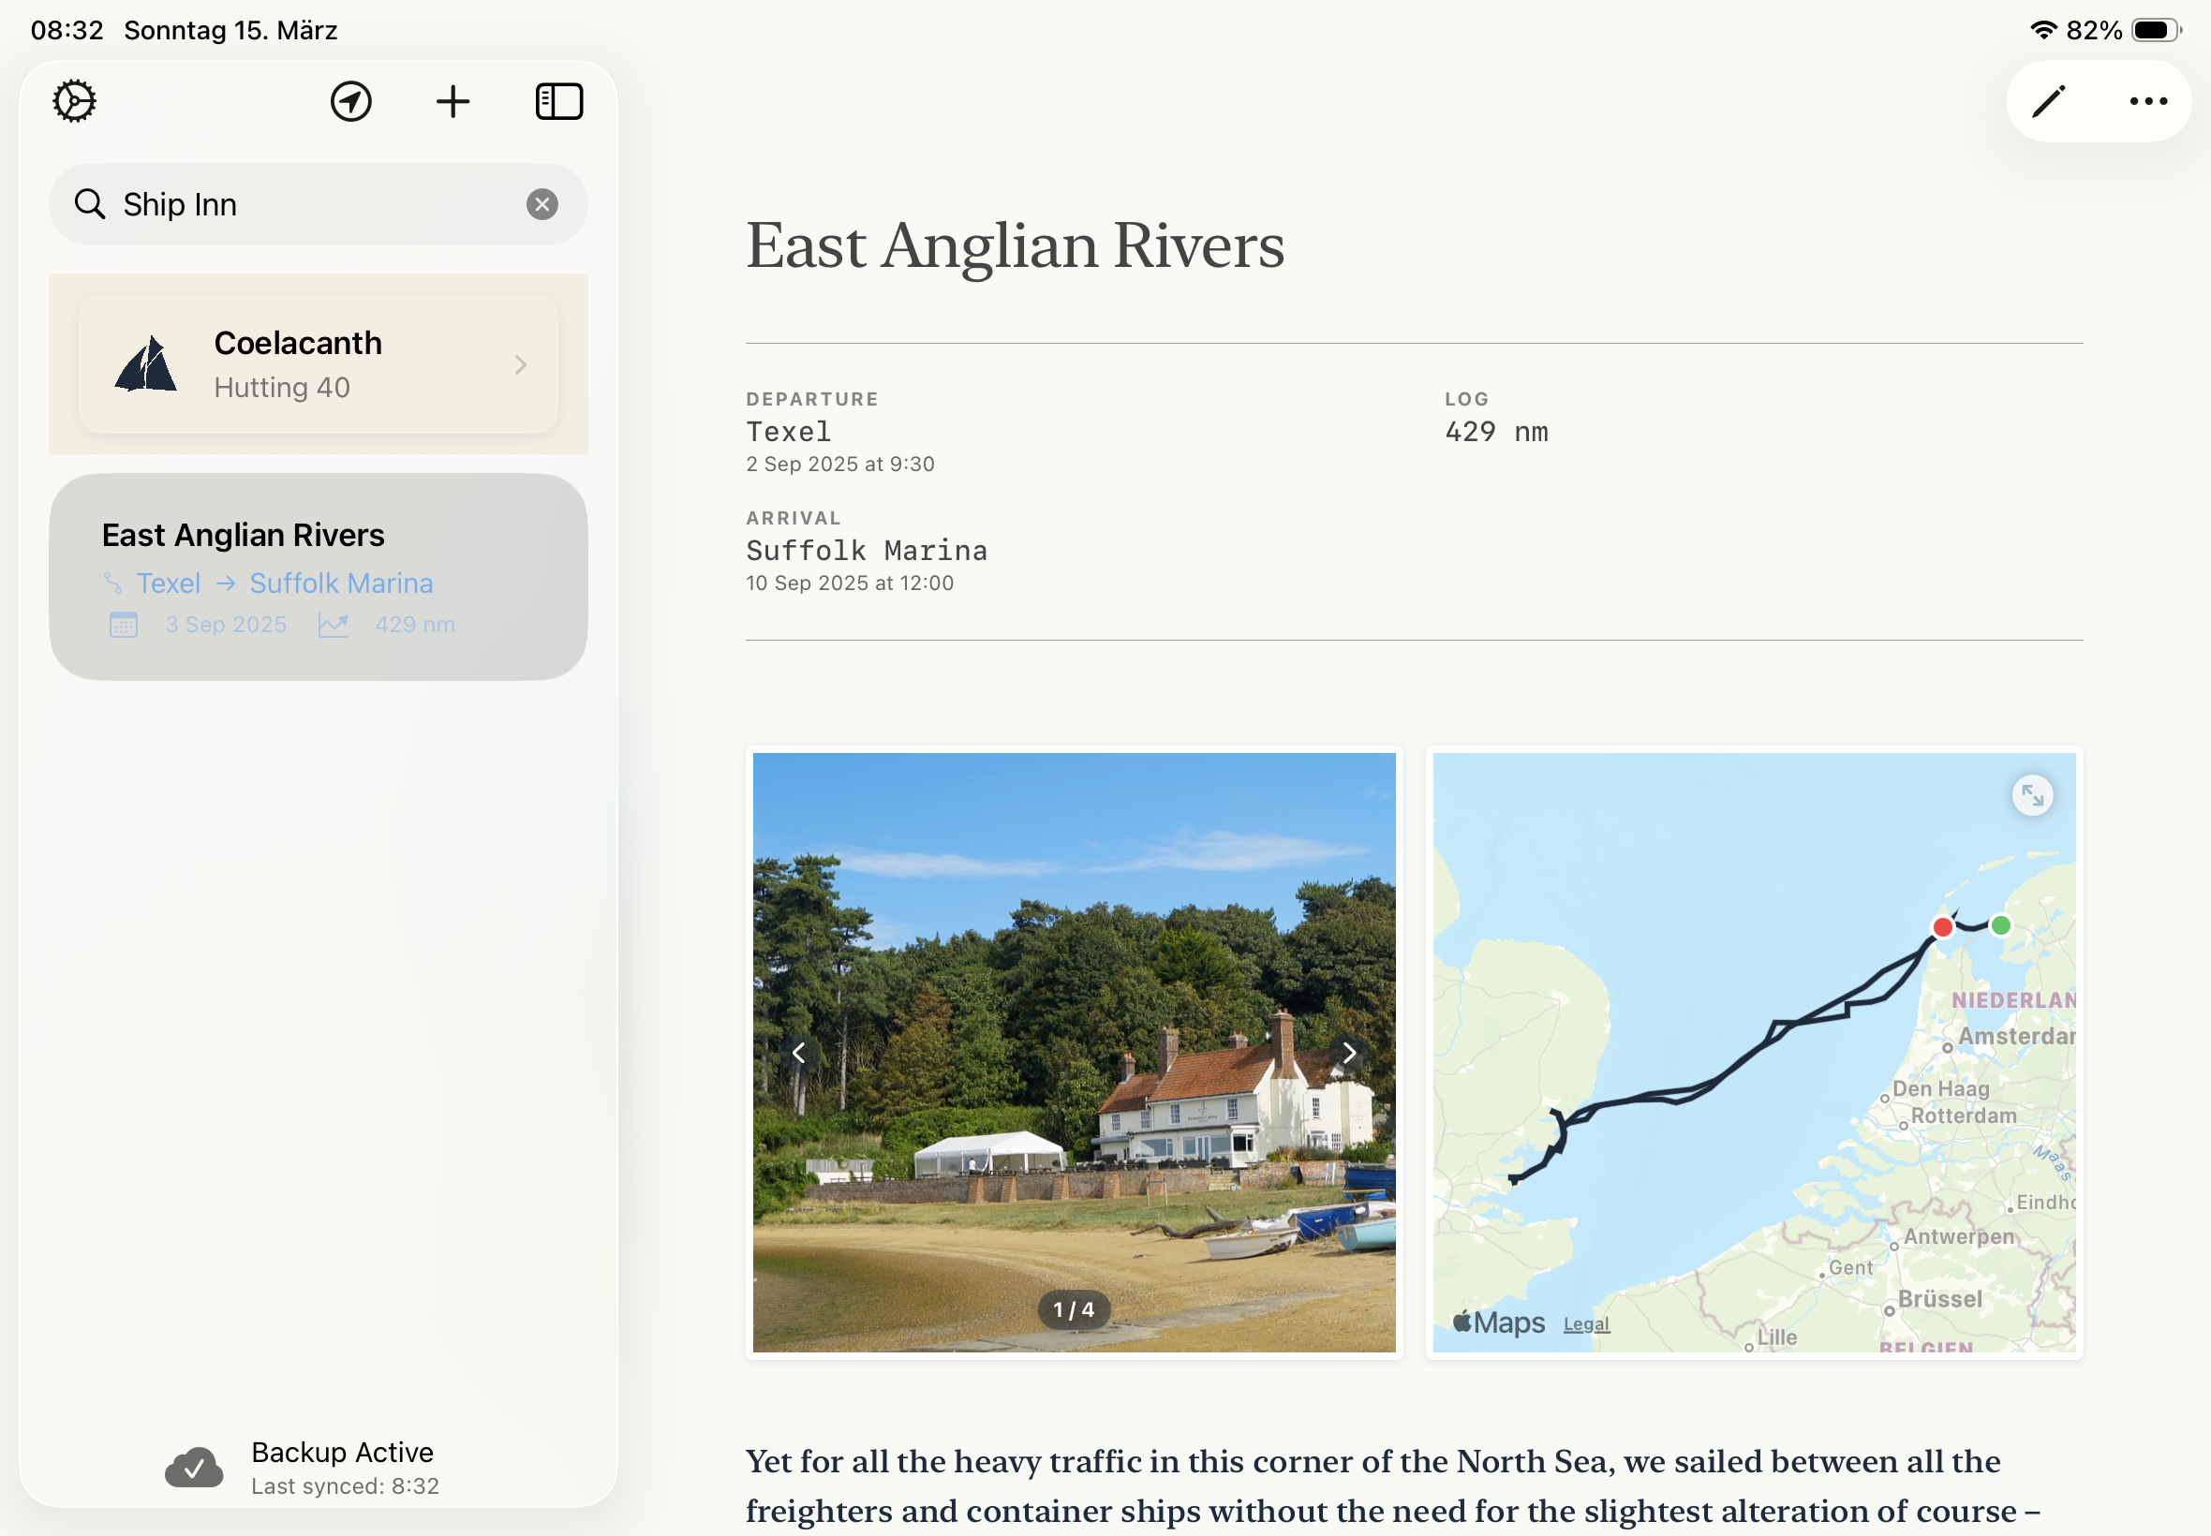Open the Texel departure link

tap(169, 583)
